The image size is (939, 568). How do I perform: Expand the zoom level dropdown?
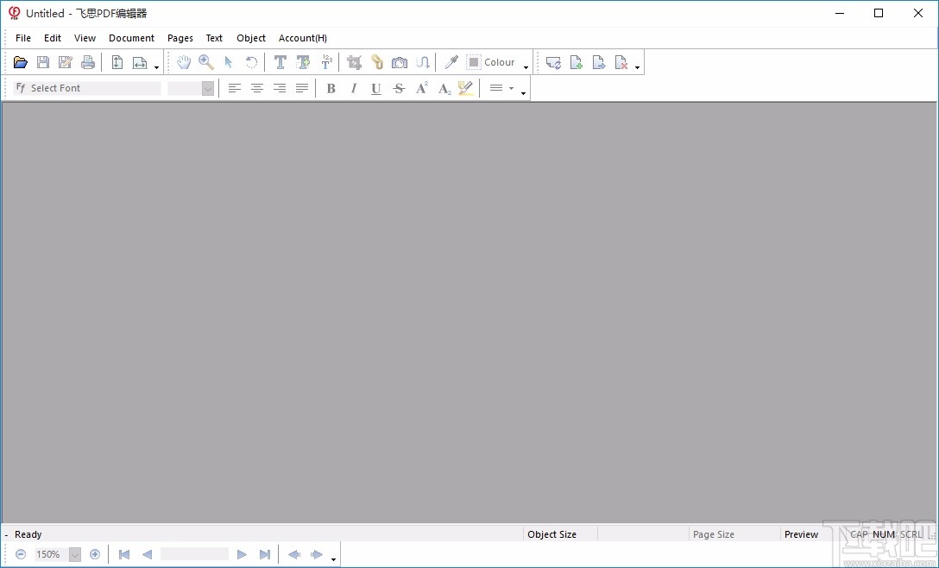(x=75, y=554)
